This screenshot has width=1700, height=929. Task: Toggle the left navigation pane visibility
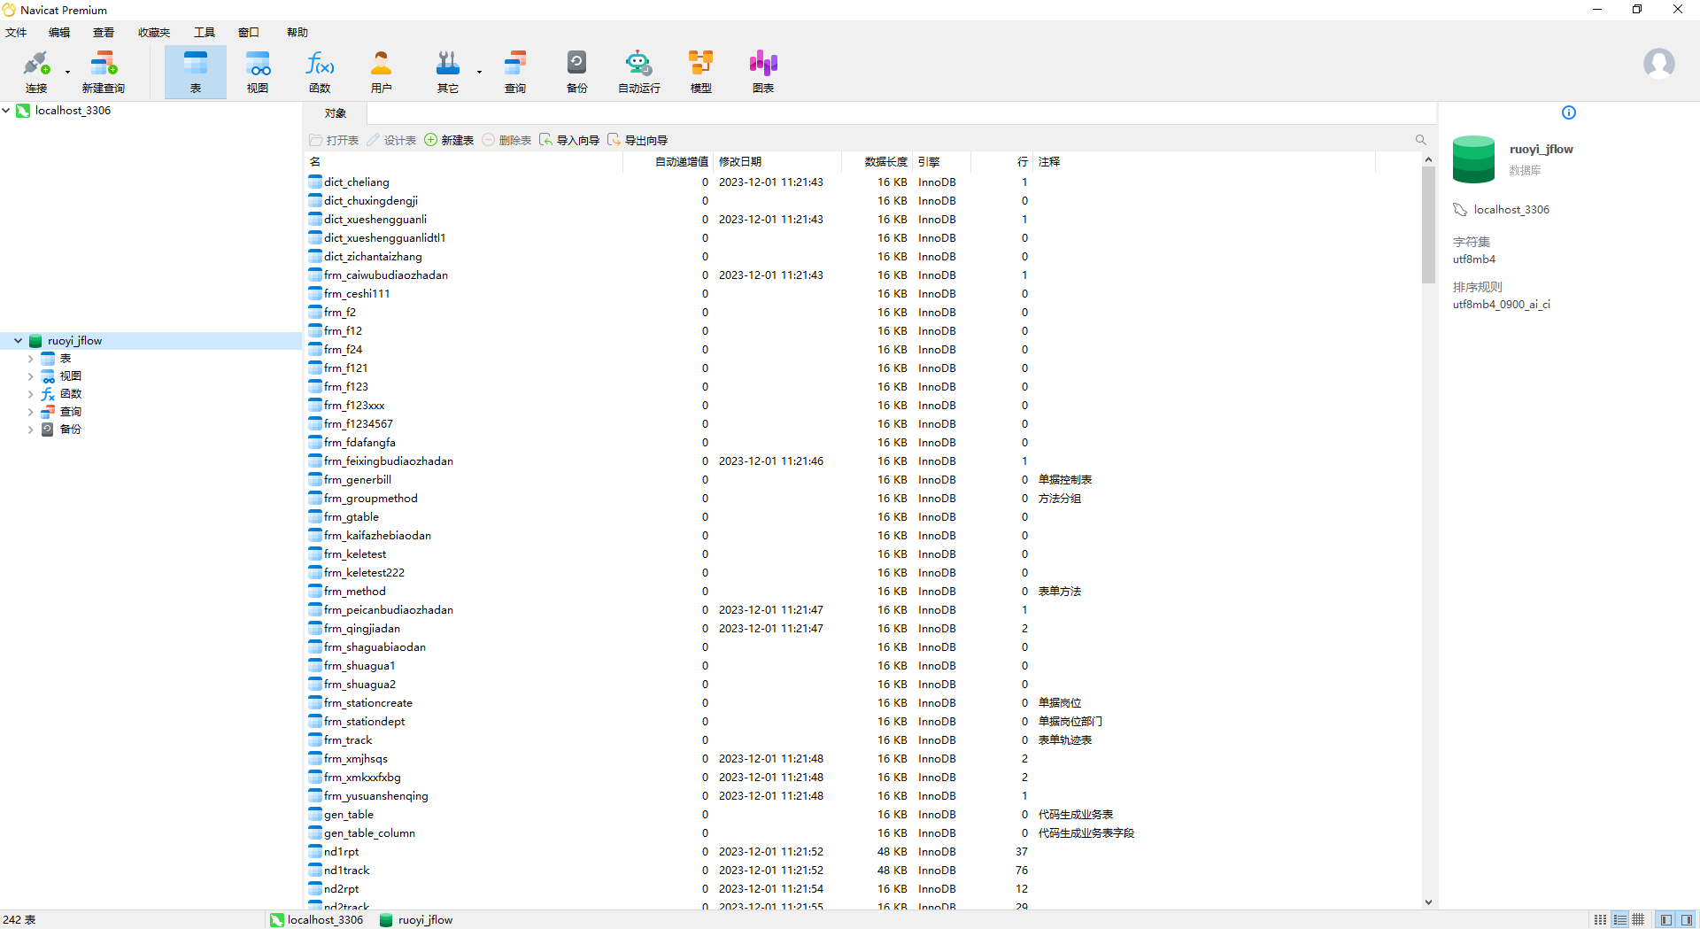pyautogui.click(x=1666, y=920)
